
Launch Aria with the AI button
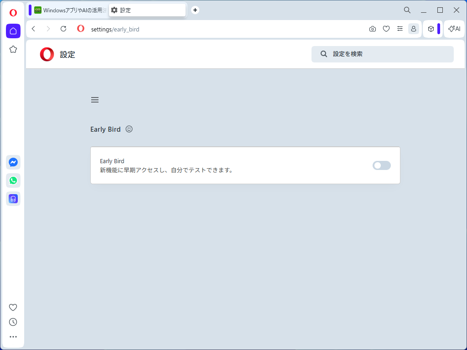point(454,29)
